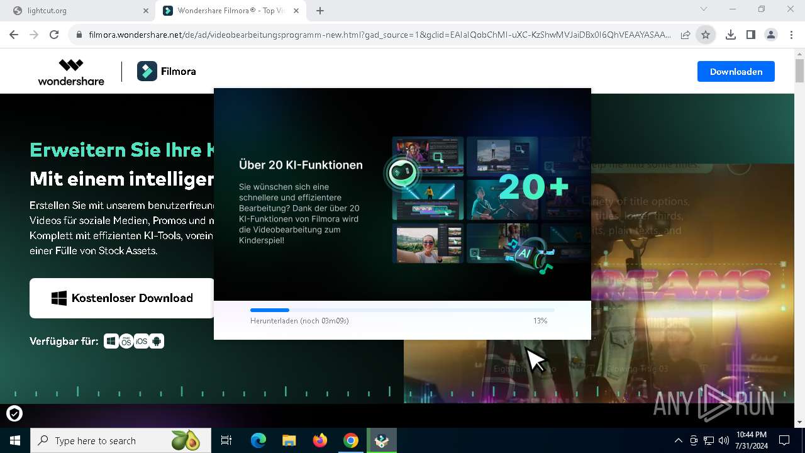Open Chrome profile menu
The height and width of the screenshot is (453, 805).
tap(771, 35)
